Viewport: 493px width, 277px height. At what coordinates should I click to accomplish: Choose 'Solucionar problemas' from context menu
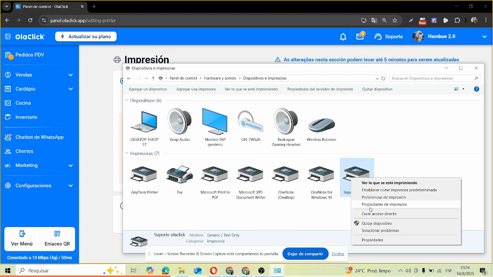(380, 230)
